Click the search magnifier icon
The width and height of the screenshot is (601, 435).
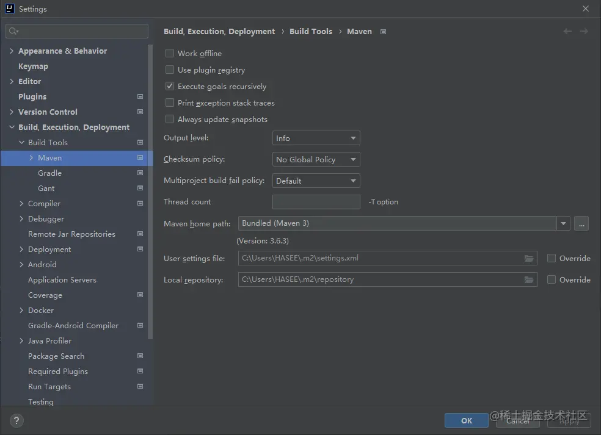13,31
